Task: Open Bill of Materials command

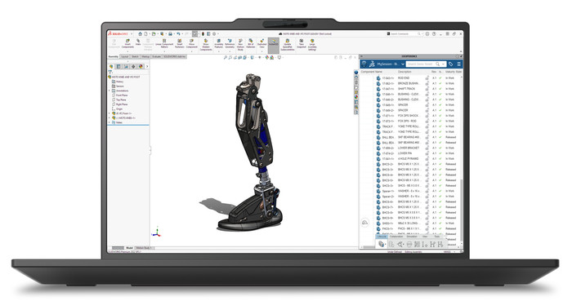Action: [x=250, y=44]
